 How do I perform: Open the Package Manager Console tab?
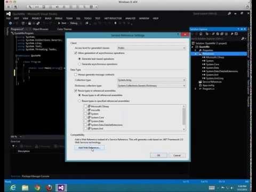(35, 176)
